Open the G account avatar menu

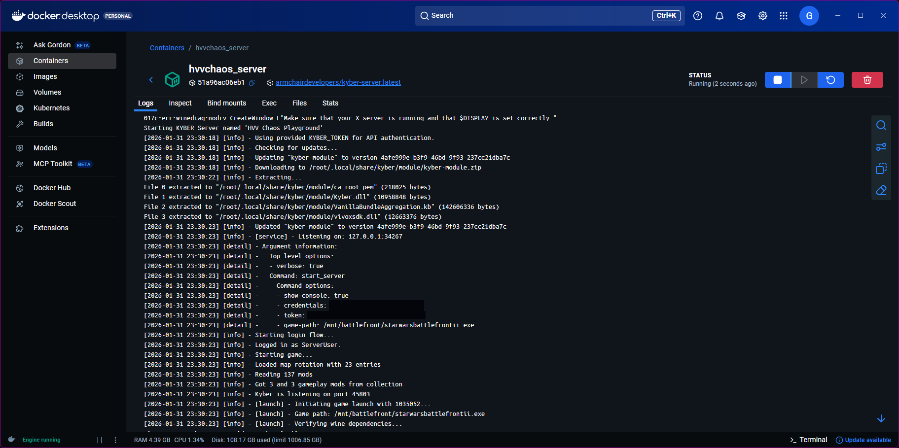(809, 16)
